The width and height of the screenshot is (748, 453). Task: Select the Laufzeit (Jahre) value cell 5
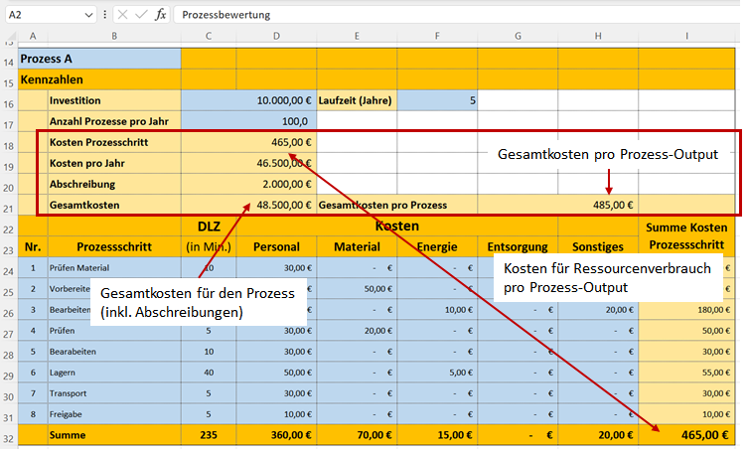(x=437, y=100)
